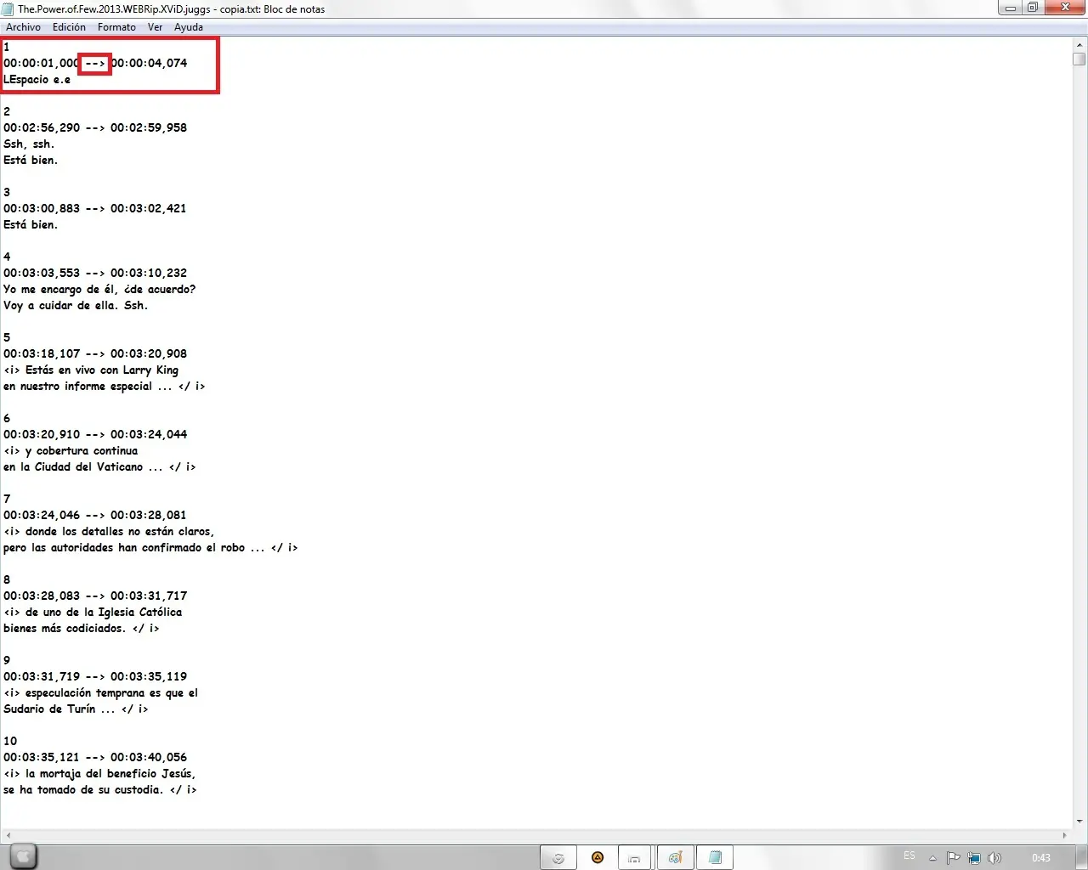Open the orange circular icon taskbar button
Viewport: 1088px width, 870px height.
coord(598,858)
